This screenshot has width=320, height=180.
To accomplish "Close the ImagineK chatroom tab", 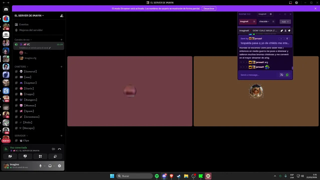I will (x=254, y=21).
